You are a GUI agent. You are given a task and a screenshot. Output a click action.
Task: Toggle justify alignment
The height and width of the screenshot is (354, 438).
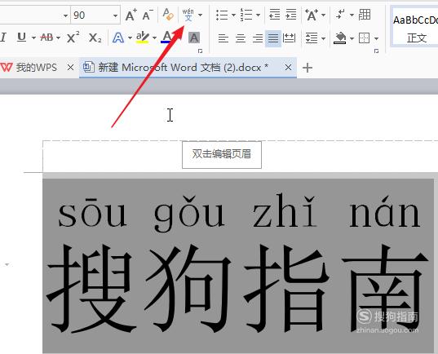coord(273,38)
